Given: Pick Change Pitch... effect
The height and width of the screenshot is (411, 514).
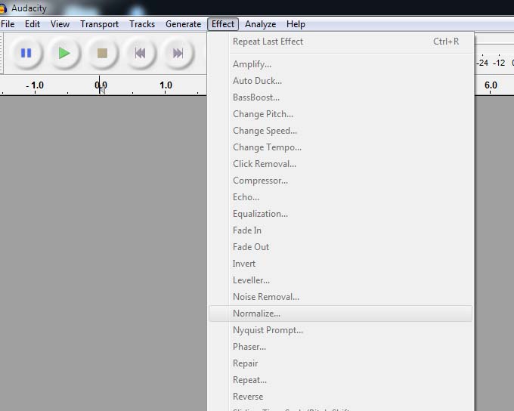Looking at the screenshot, I should pos(341,114).
